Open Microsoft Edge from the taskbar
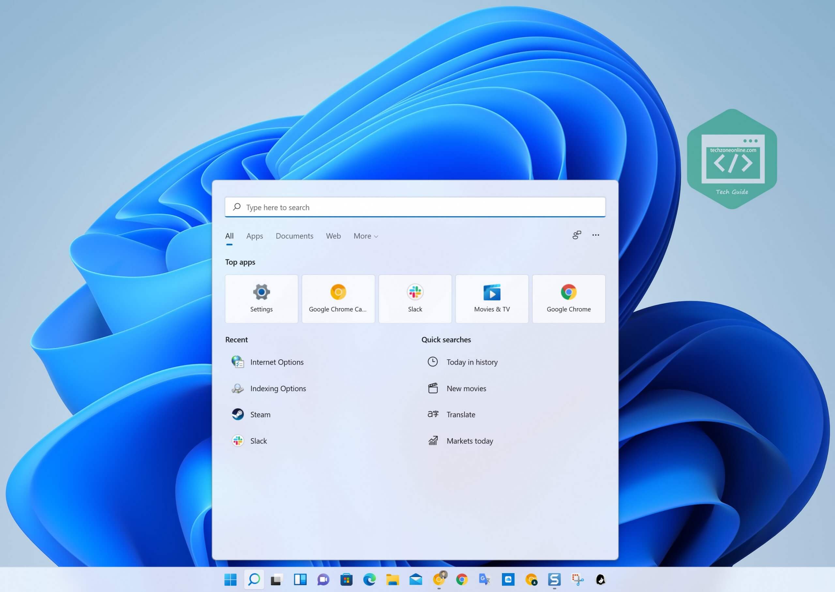Screen dimensions: 835x592 coord(370,580)
